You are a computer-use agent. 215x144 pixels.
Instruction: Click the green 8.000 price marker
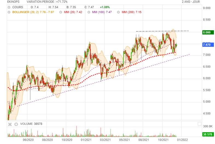[x=208, y=32]
